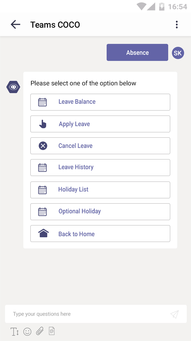Select the Leave Balance option

[x=100, y=102]
